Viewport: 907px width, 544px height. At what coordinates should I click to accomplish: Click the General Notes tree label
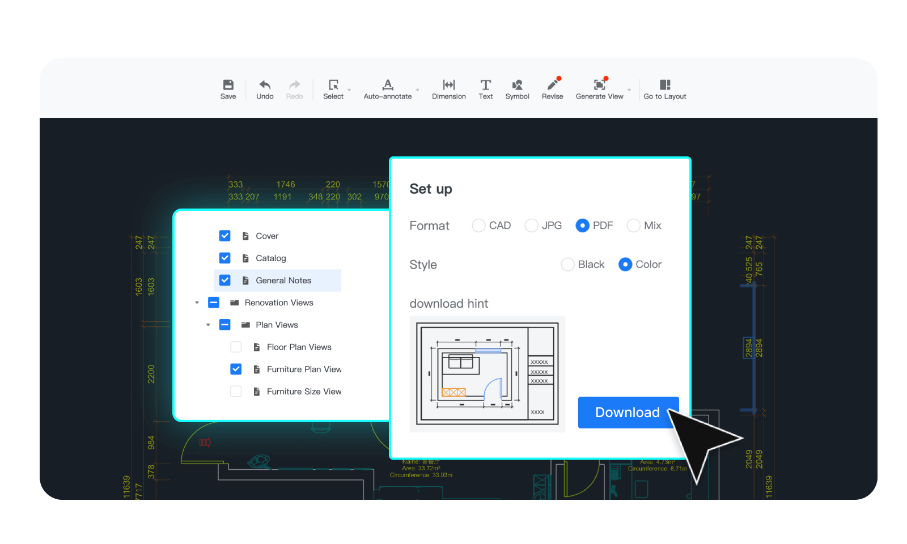(283, 280)
